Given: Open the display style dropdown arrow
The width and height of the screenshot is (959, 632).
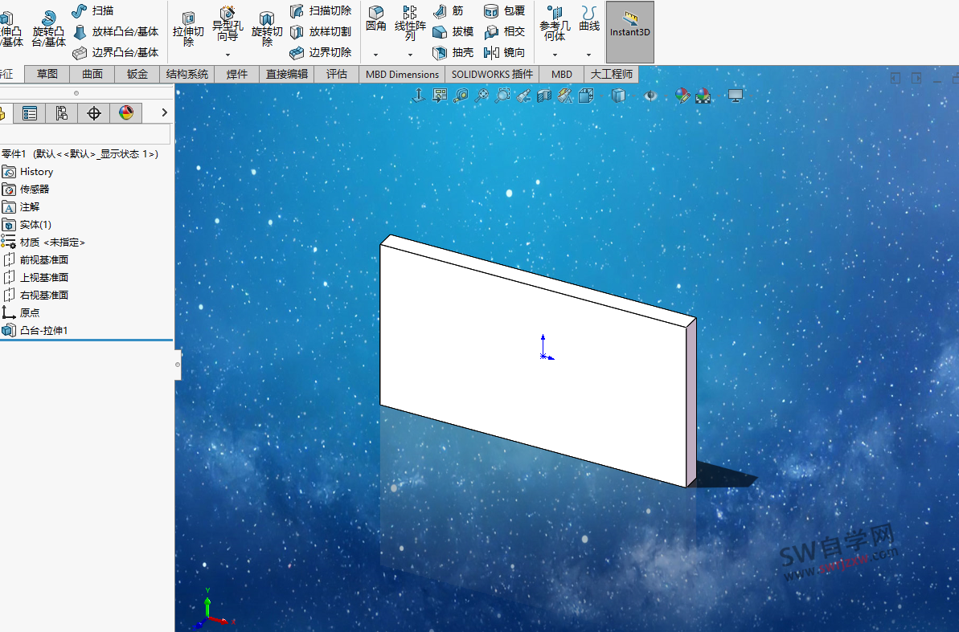Looking at the screenshot, I should (633, 95).
